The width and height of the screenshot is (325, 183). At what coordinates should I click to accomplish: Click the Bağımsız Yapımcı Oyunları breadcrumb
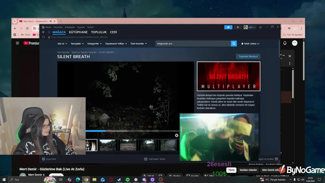coord(84,52)
